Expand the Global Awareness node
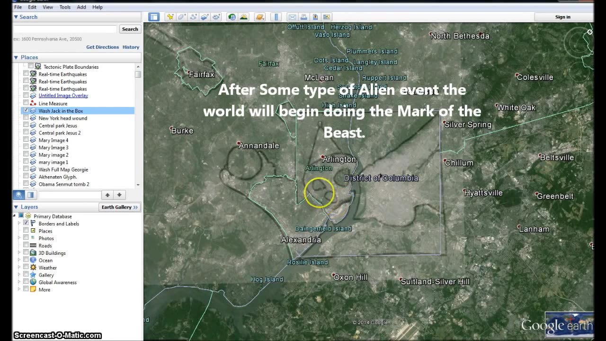The width and height of the screenshot is (606, 341). click(x=19, y=282)
